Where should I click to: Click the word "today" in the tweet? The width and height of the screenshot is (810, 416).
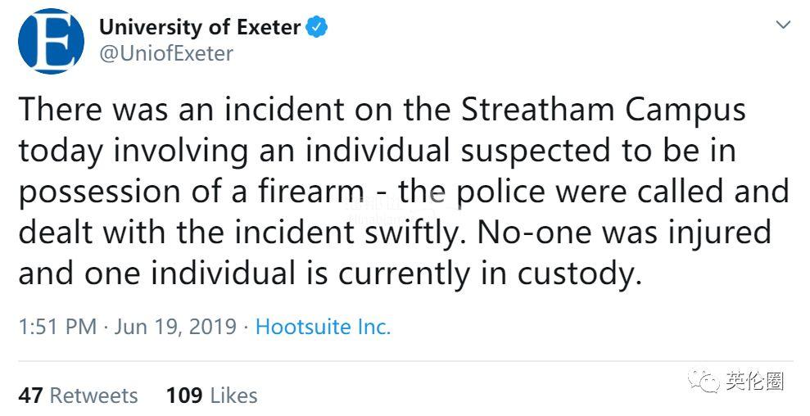pos(64,151)
